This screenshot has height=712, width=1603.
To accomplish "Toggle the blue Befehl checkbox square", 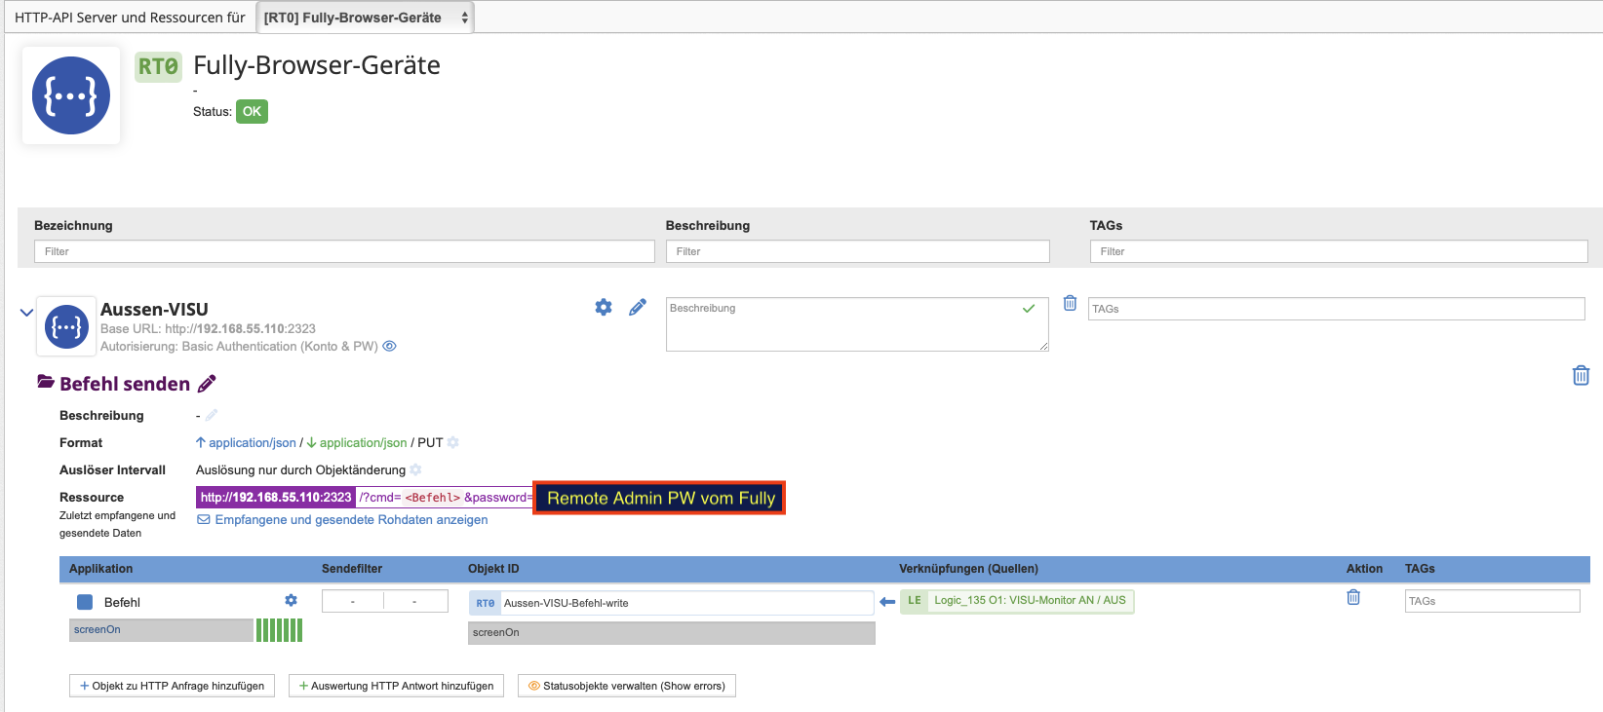I will pyautogui.click(x=85, y=602).
